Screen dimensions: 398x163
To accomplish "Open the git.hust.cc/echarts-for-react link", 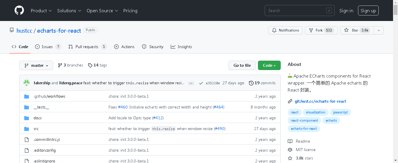I will pos(320,101).
